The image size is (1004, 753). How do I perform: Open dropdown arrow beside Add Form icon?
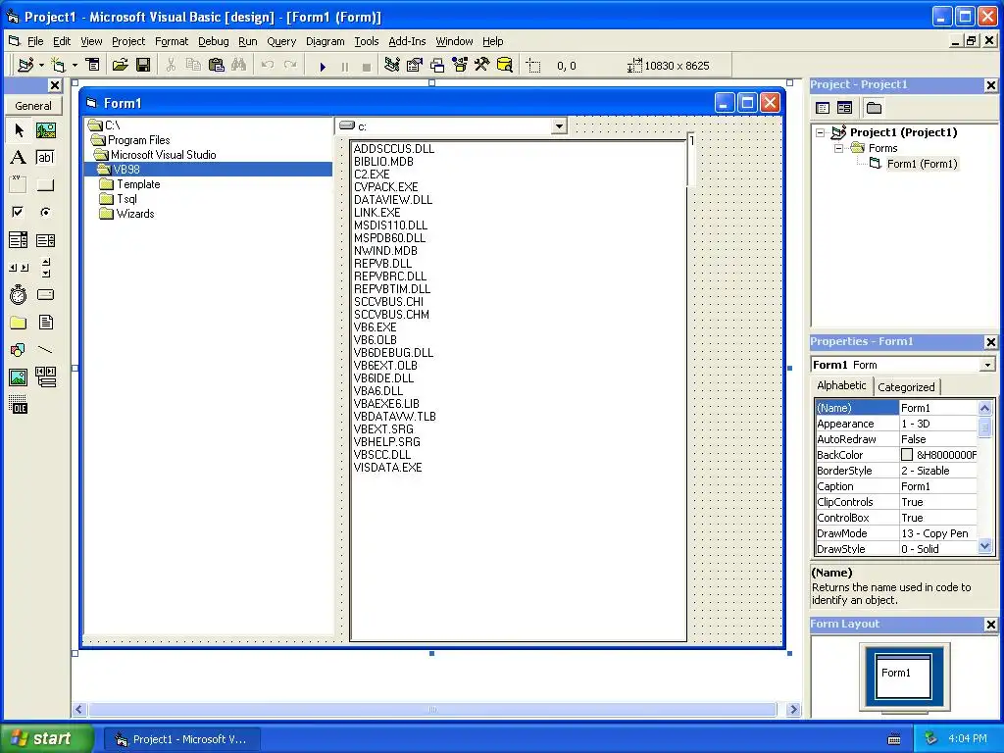[75, 66]
